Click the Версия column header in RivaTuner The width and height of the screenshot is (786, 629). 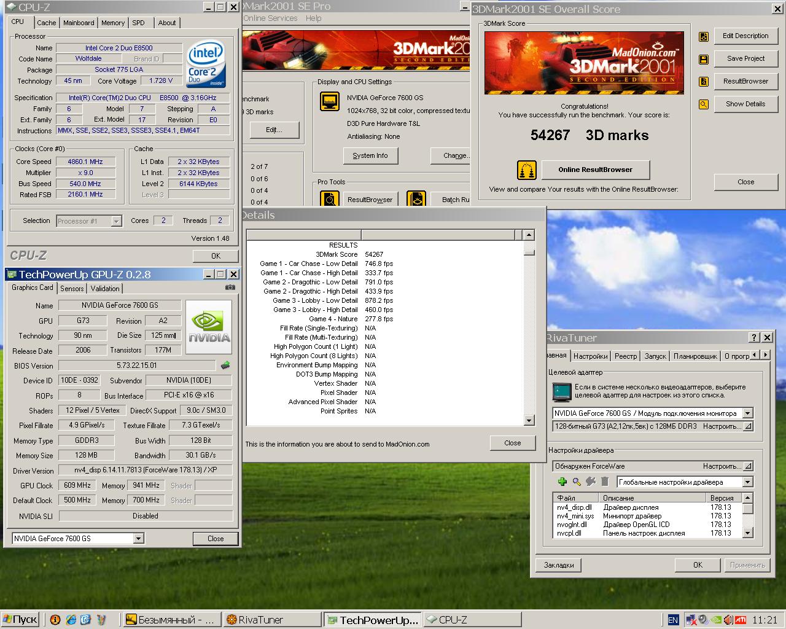[723, 498]
